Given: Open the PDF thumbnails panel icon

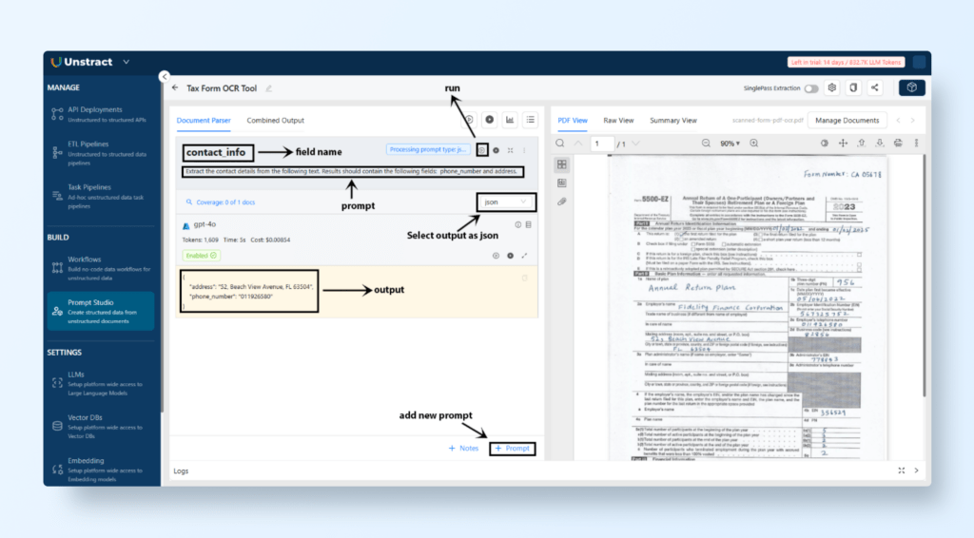Looking at the screenshot, I should click(562, 164).
